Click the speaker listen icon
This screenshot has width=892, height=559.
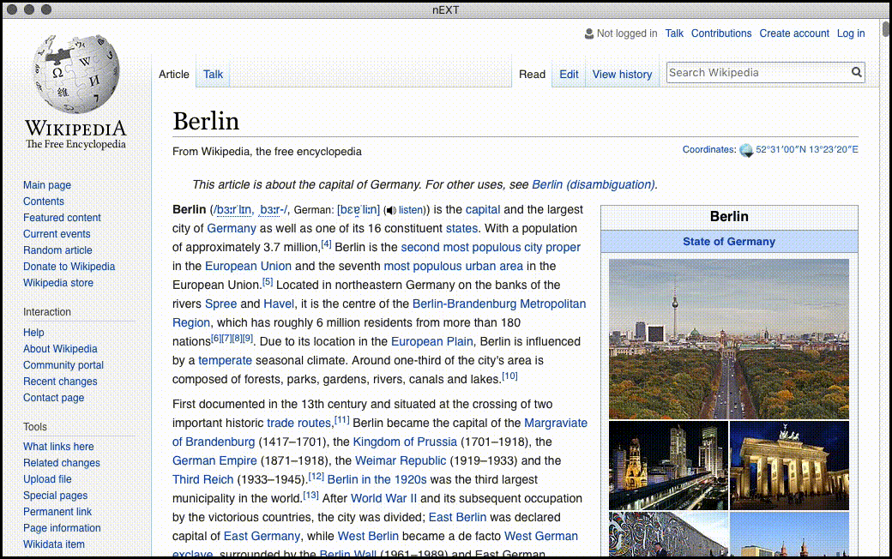(391, 210)
